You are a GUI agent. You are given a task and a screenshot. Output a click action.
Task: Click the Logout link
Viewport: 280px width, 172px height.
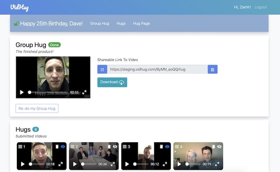(x=261, y=7)
